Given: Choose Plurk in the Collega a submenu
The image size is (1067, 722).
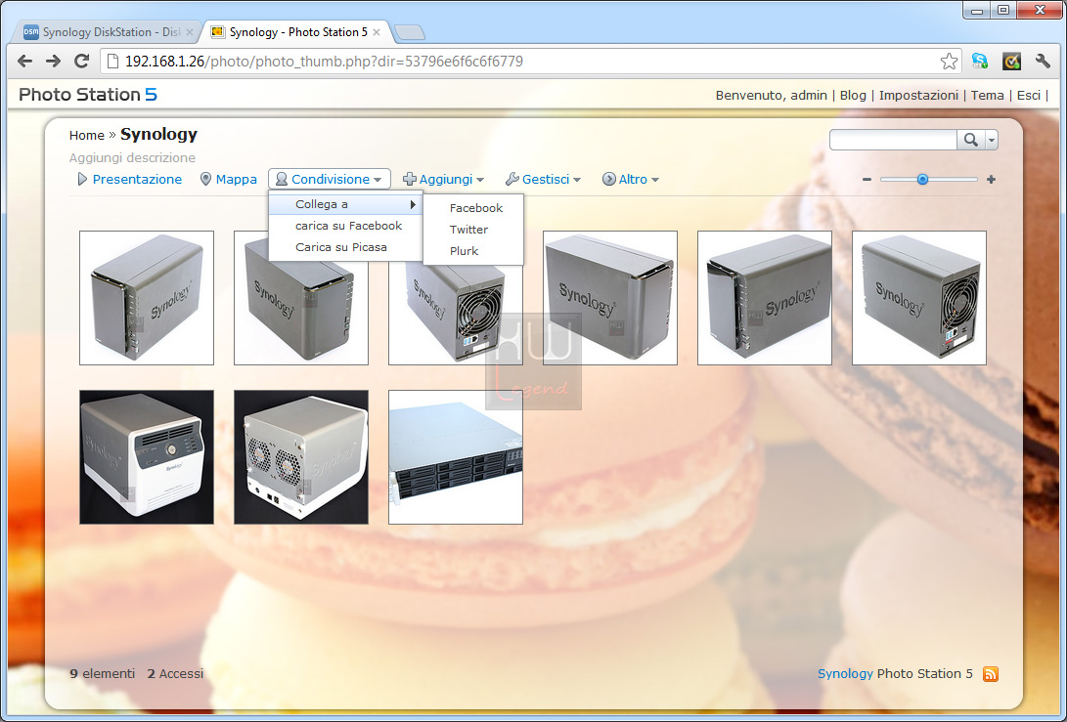Looking at the screenshot, I should coord(473,251).
